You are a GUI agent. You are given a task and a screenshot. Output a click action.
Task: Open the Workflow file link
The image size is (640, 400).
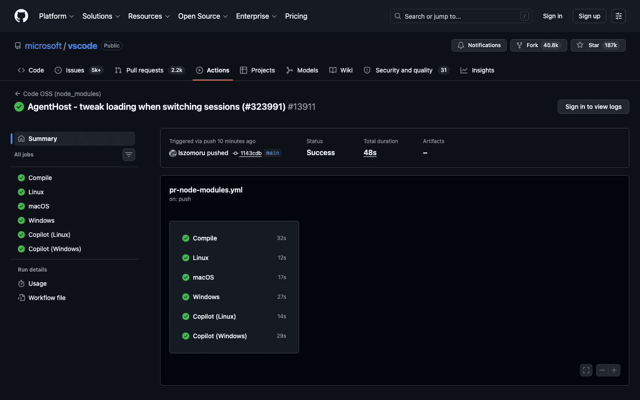[x=75, y=298]
